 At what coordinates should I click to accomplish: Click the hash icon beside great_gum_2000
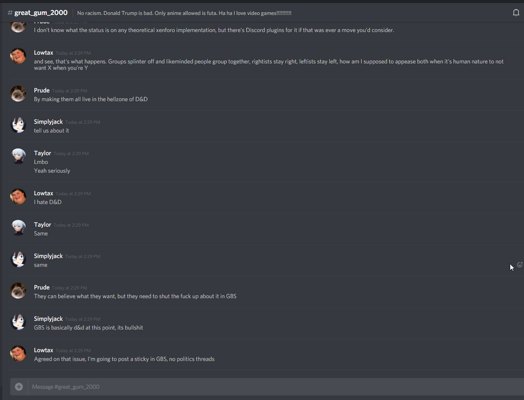[10, 12]
